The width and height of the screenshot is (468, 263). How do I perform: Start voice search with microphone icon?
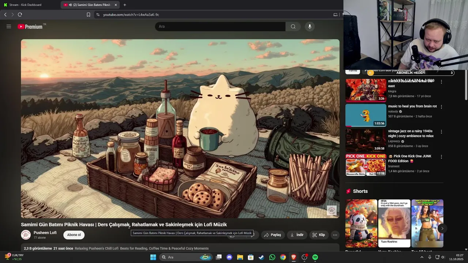pyautogui.click(x=310, y=26)
